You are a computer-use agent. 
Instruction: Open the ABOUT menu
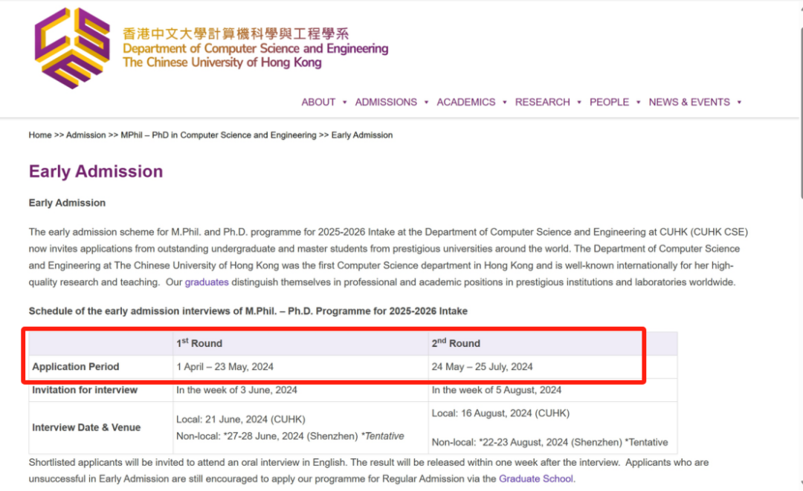(318, 103)
